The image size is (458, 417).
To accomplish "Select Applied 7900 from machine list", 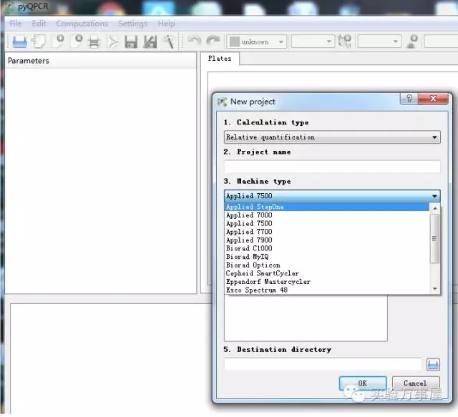I will tap(327, 240).
